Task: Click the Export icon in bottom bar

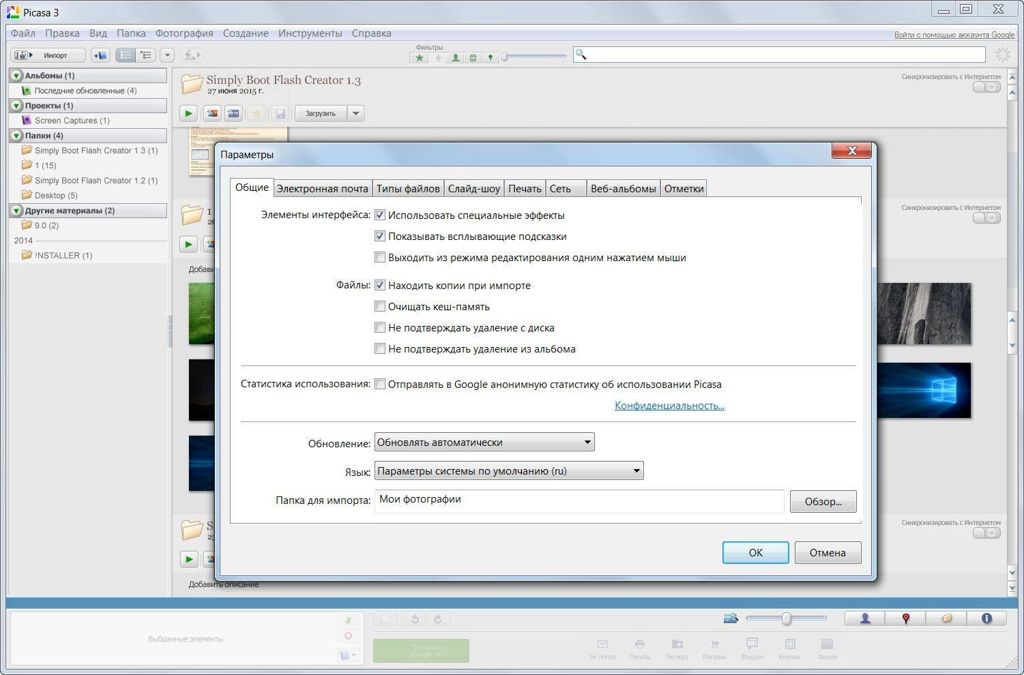Action: pyautogui.click(x=677, y=648)
